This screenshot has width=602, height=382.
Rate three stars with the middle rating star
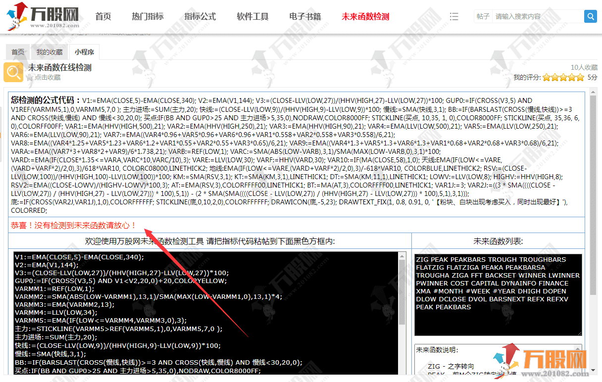(x=563, y=77)
